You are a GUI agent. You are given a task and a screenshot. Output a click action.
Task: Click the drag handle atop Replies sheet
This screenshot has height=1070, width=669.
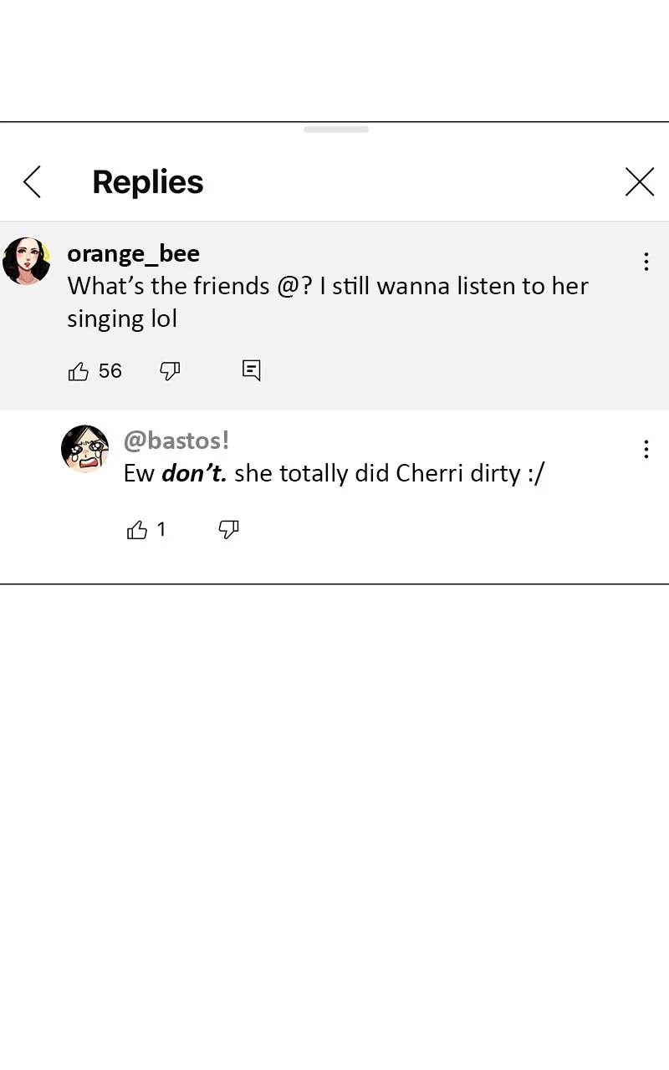pyautogui.click(x=336, y=130)
